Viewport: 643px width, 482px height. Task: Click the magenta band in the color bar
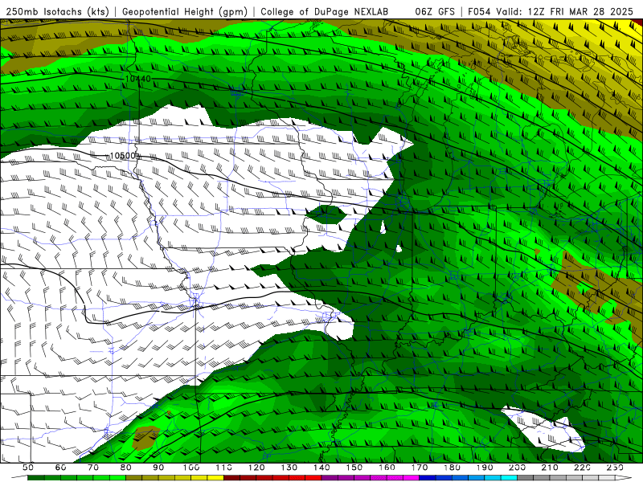pos(411,477)
